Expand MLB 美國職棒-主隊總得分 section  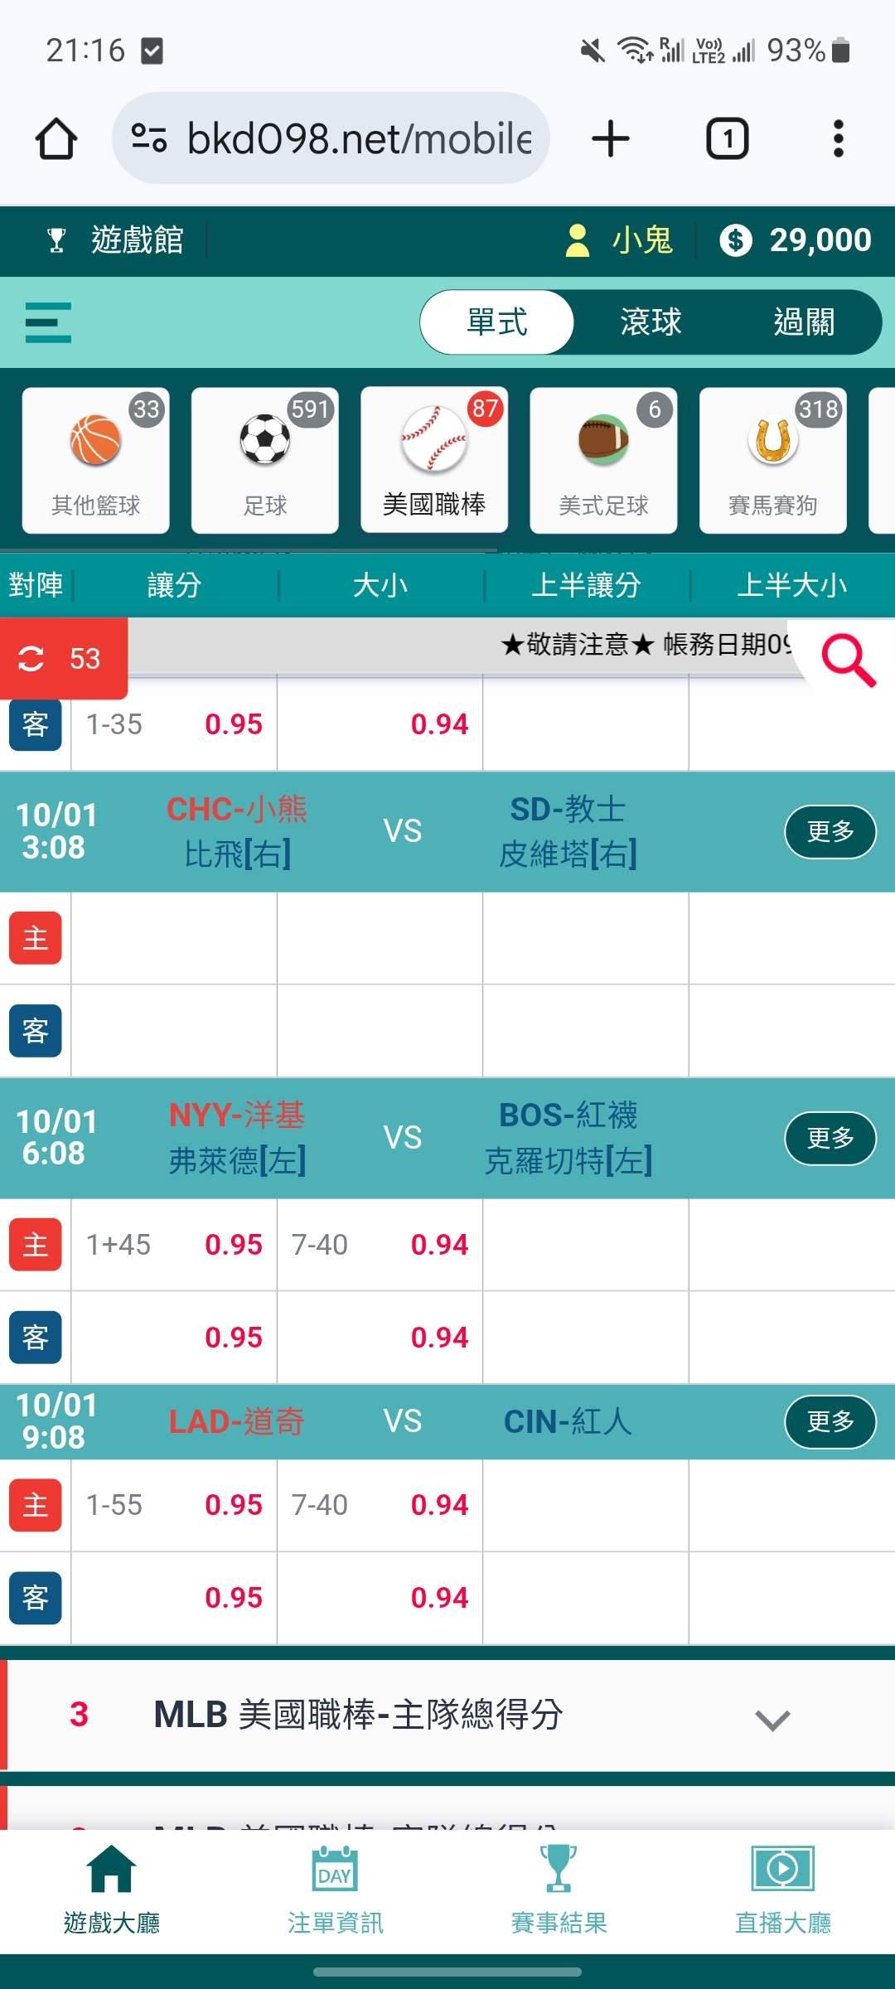[447, 1715]
